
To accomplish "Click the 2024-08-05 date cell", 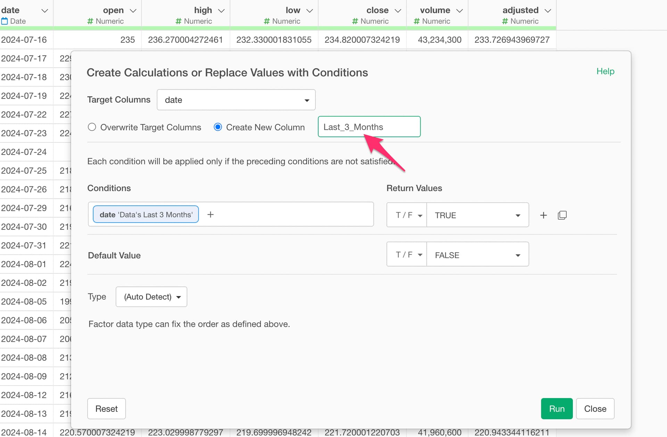I will 27,301.
